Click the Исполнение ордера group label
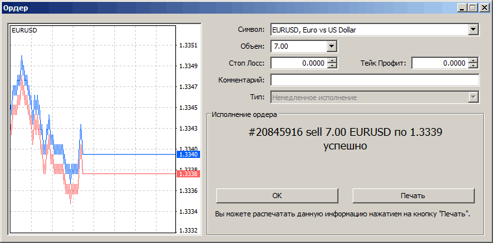 pyautogui.click(x=244, y=114)
